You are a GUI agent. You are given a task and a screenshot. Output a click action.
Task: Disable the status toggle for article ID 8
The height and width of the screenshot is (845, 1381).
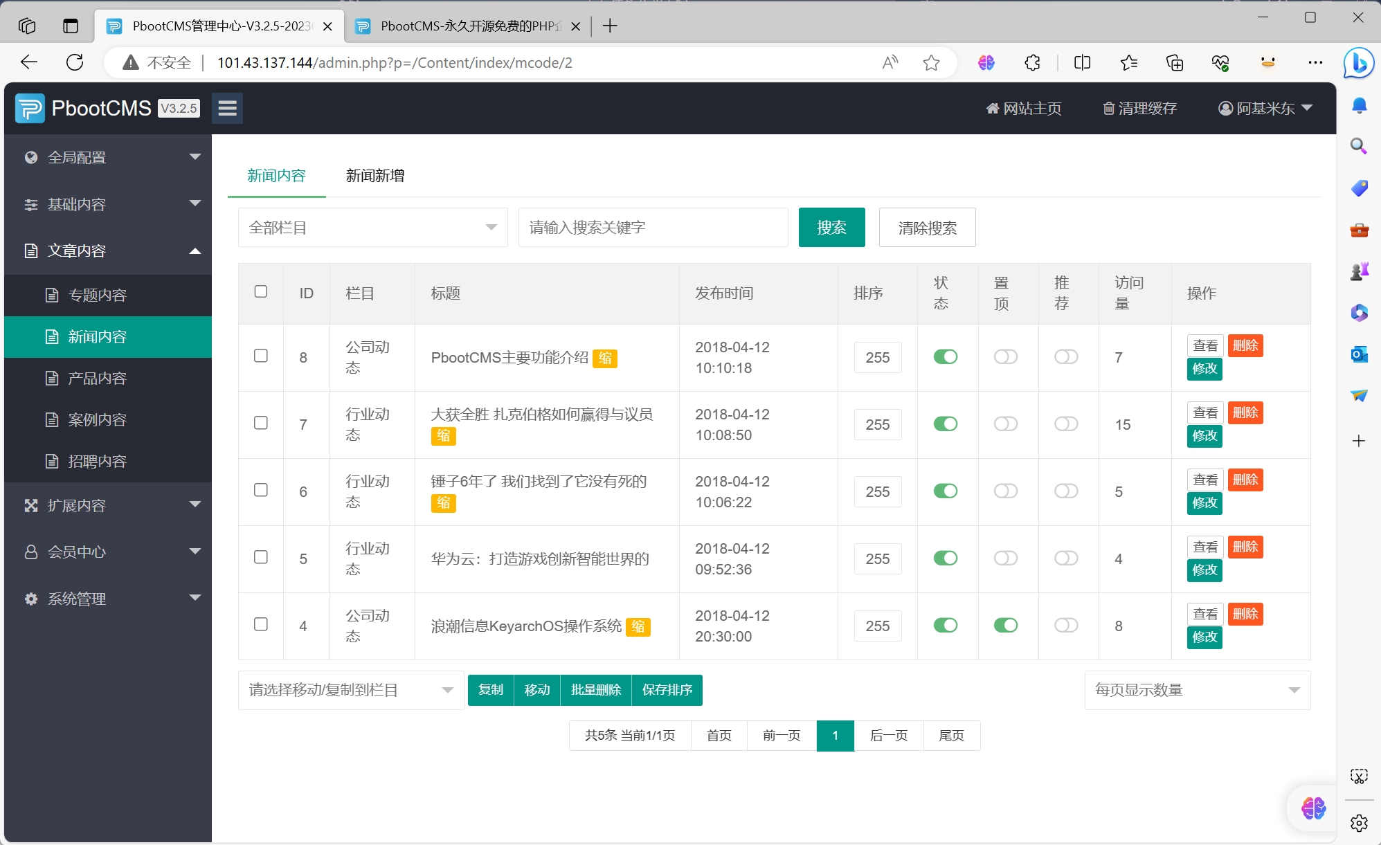click(946, 356)
